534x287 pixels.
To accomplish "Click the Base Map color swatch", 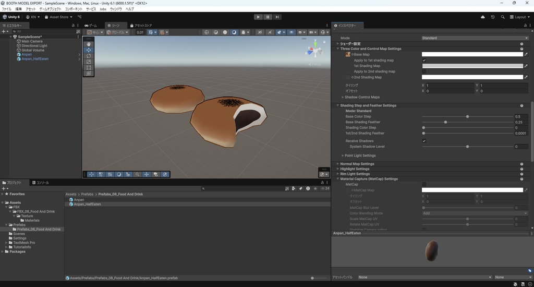I will 472,55.
